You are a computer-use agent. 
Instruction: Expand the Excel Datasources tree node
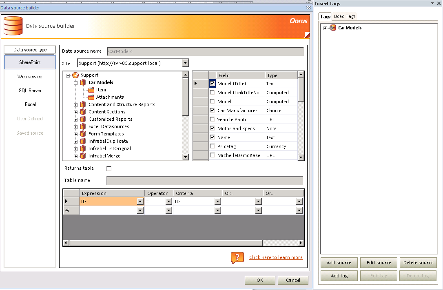76,127
